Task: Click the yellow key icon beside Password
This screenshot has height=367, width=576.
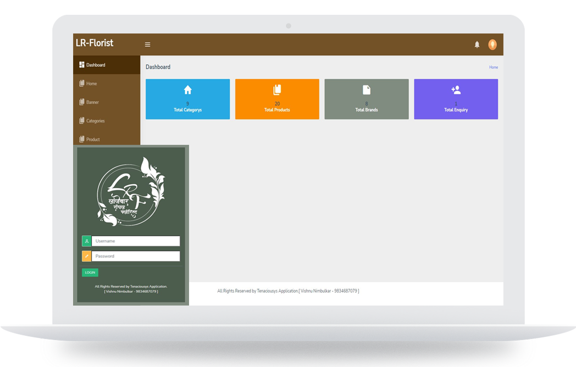Action: (x=86, y=256)
